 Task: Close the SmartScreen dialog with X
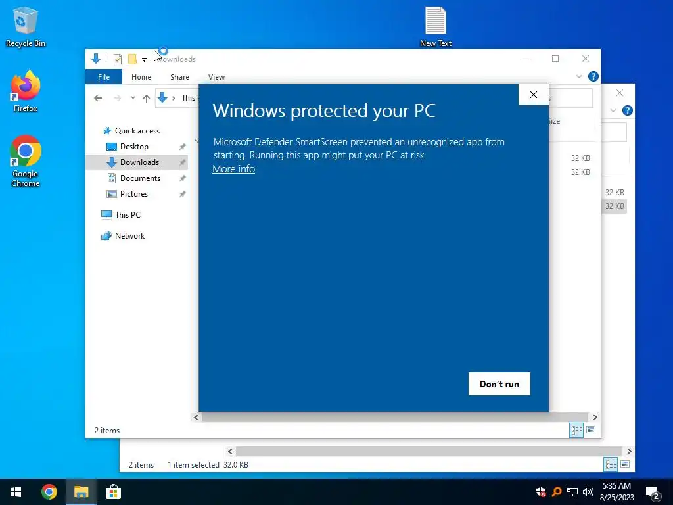pyautogui.click(x=534, y=95)
